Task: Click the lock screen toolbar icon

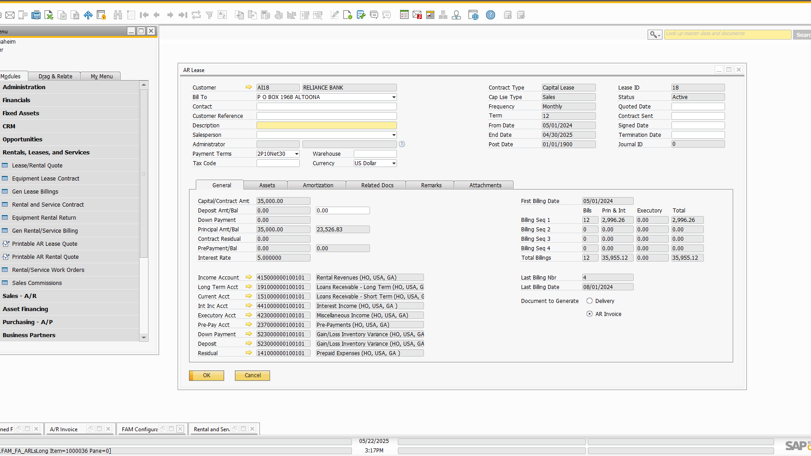Action: tap(102, 15)
